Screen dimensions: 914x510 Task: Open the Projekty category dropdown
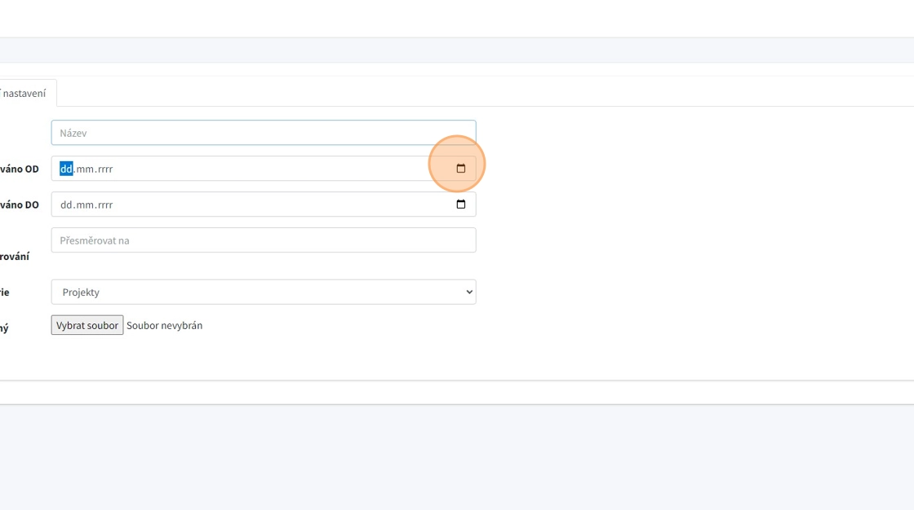(x=263, y=292)
